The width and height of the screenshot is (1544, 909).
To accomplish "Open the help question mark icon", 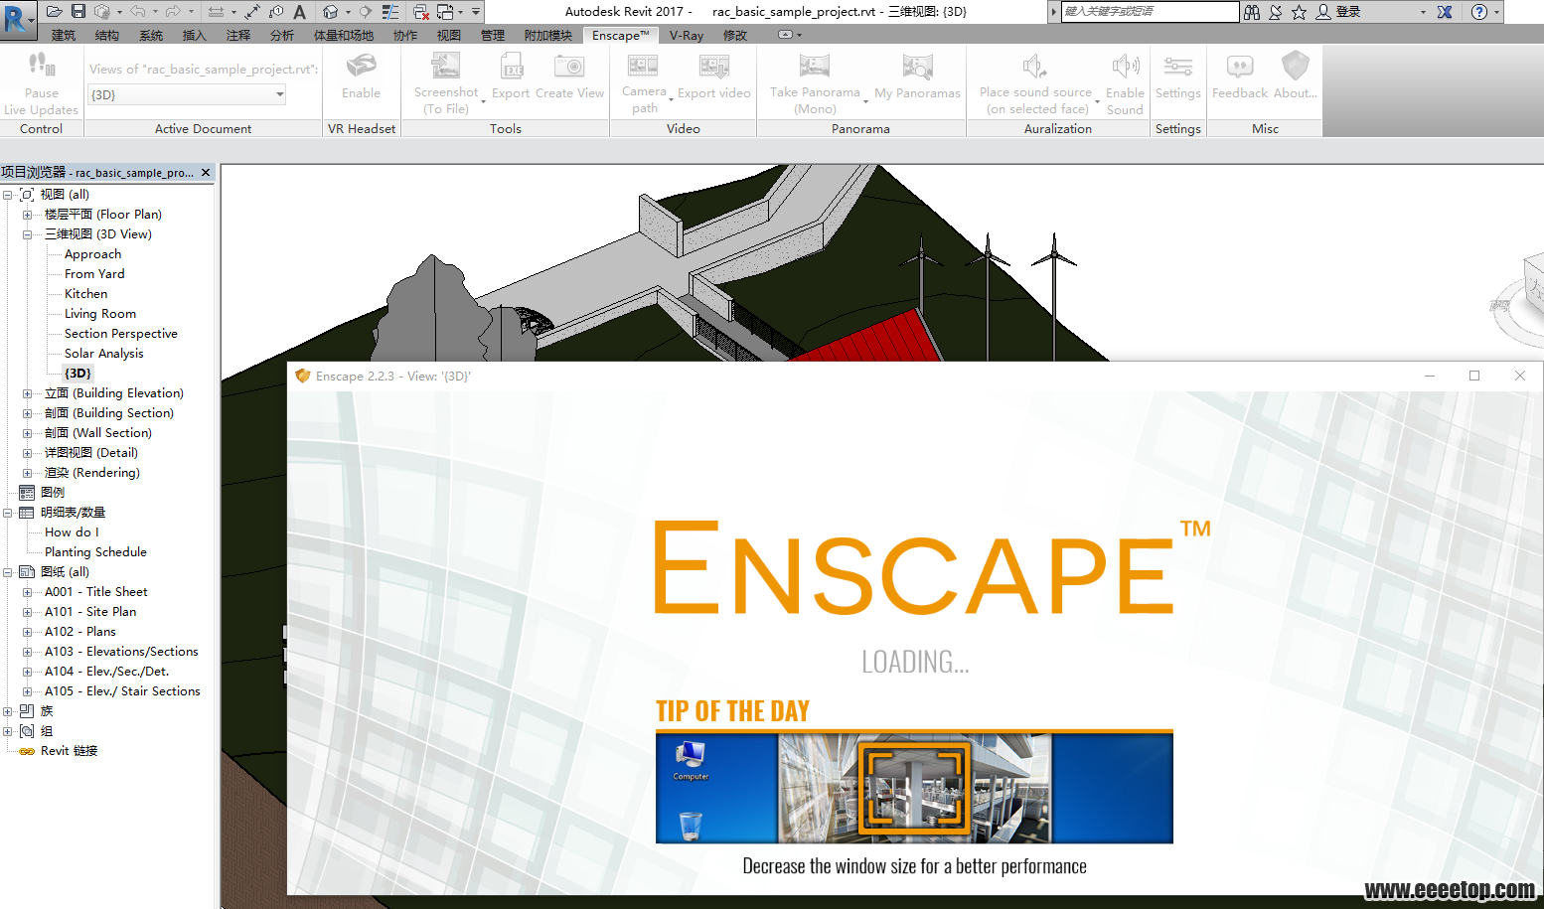I will (1479, 12).
